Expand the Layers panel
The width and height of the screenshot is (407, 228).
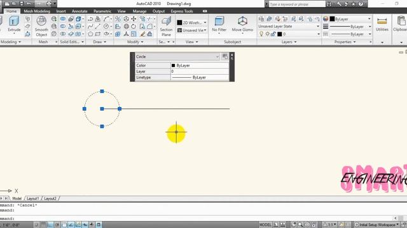(289, 42)
